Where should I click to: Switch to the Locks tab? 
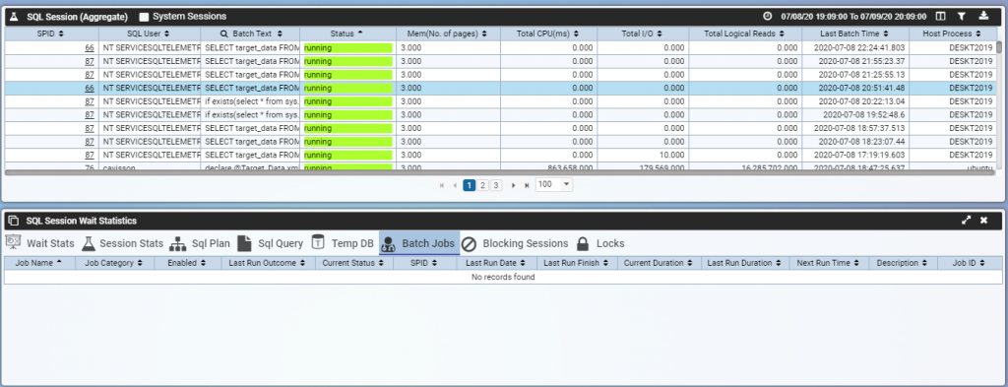click(600, 243)
